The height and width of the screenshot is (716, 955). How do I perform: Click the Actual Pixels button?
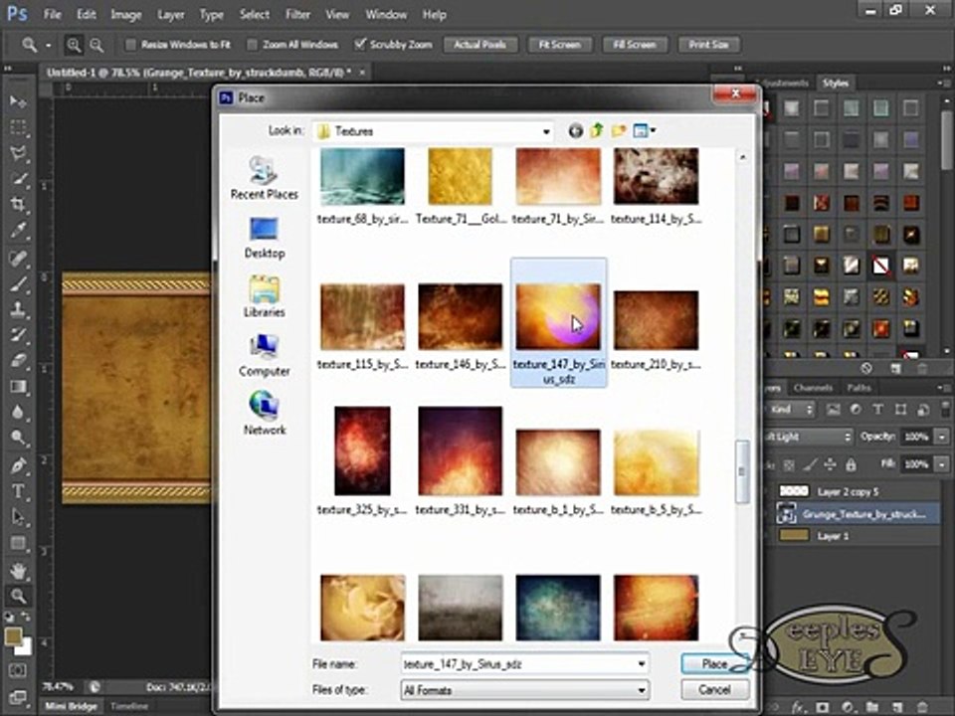click(x=480, y=45)
